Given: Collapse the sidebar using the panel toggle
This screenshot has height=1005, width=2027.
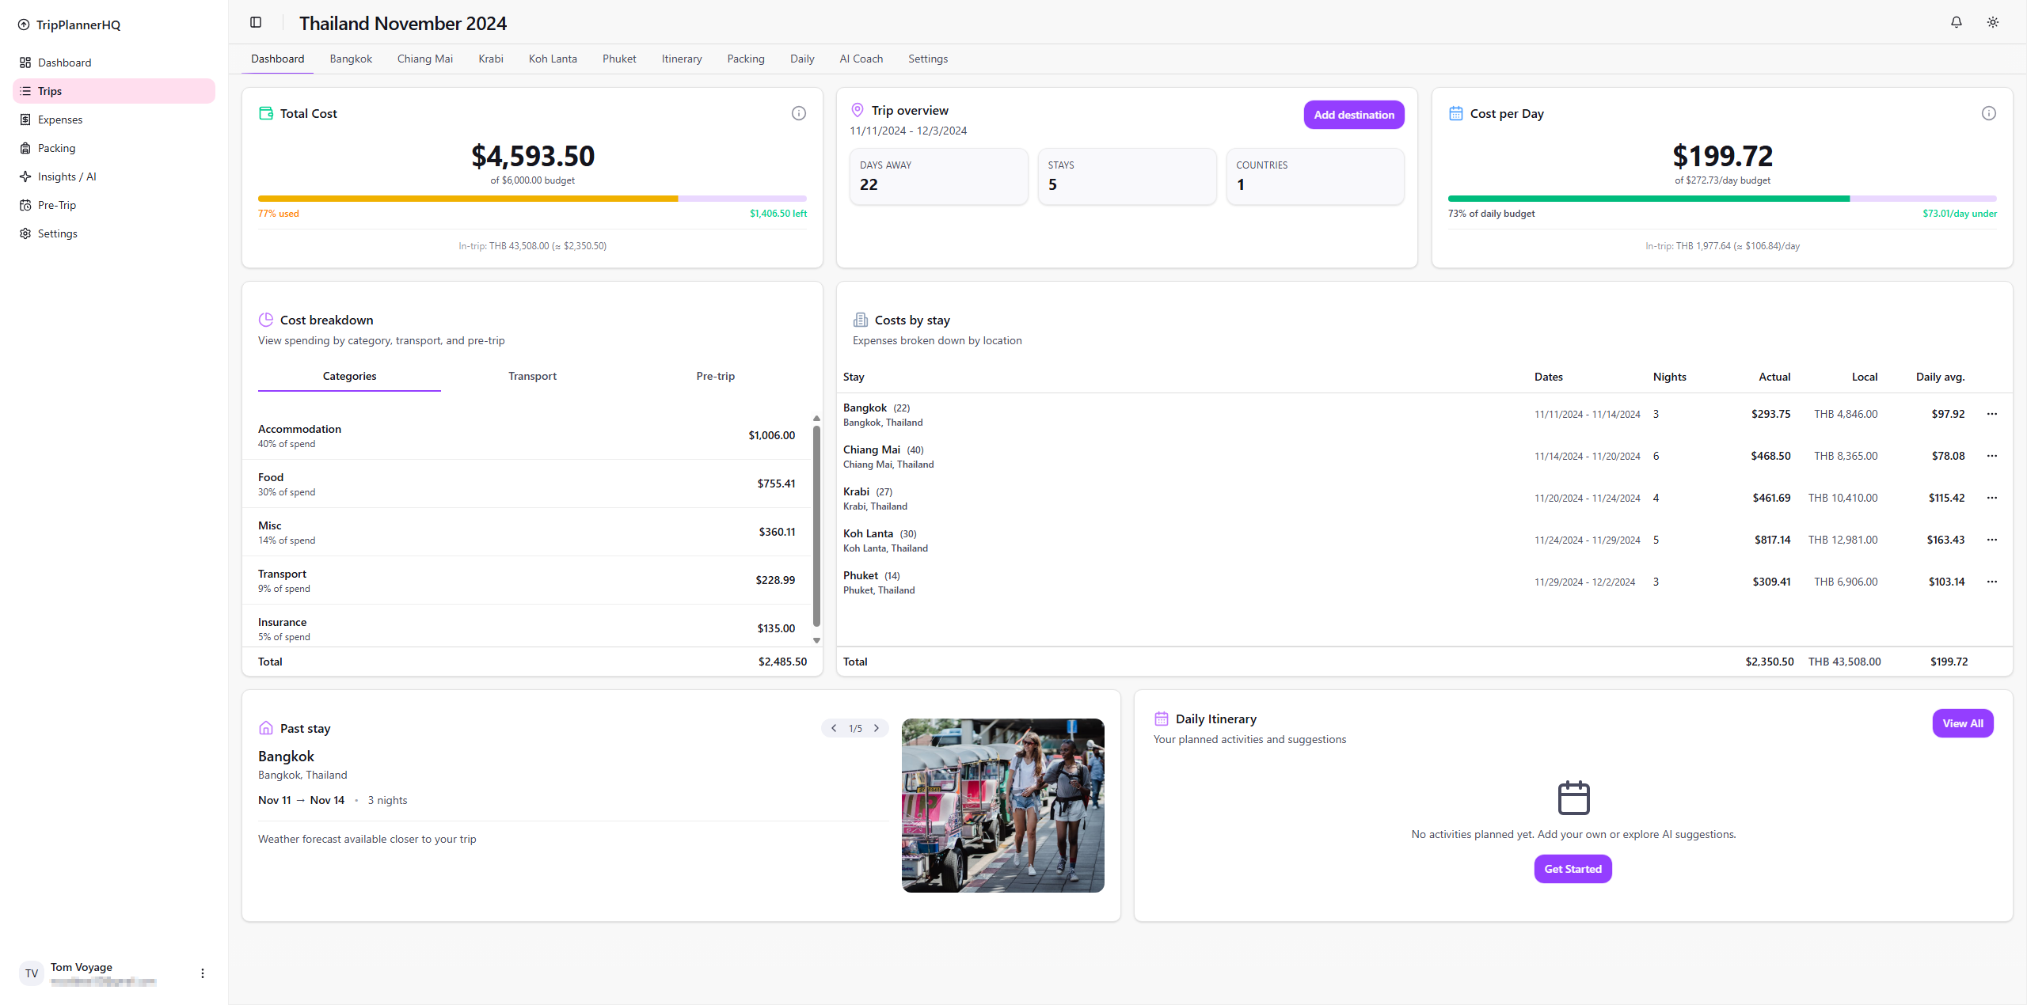Looking at the screenshot, I should click(x=256, y=22).
